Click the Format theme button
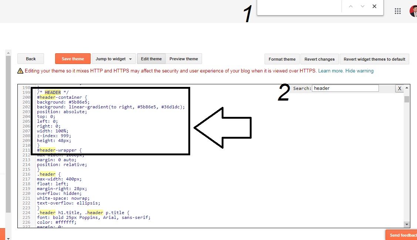This screenshot has width=417, height=240. pos(282,59)
